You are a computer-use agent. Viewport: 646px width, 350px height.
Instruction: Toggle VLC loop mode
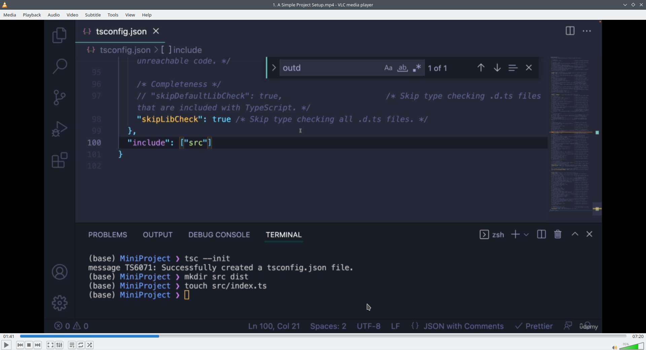[x=81, y=345]
